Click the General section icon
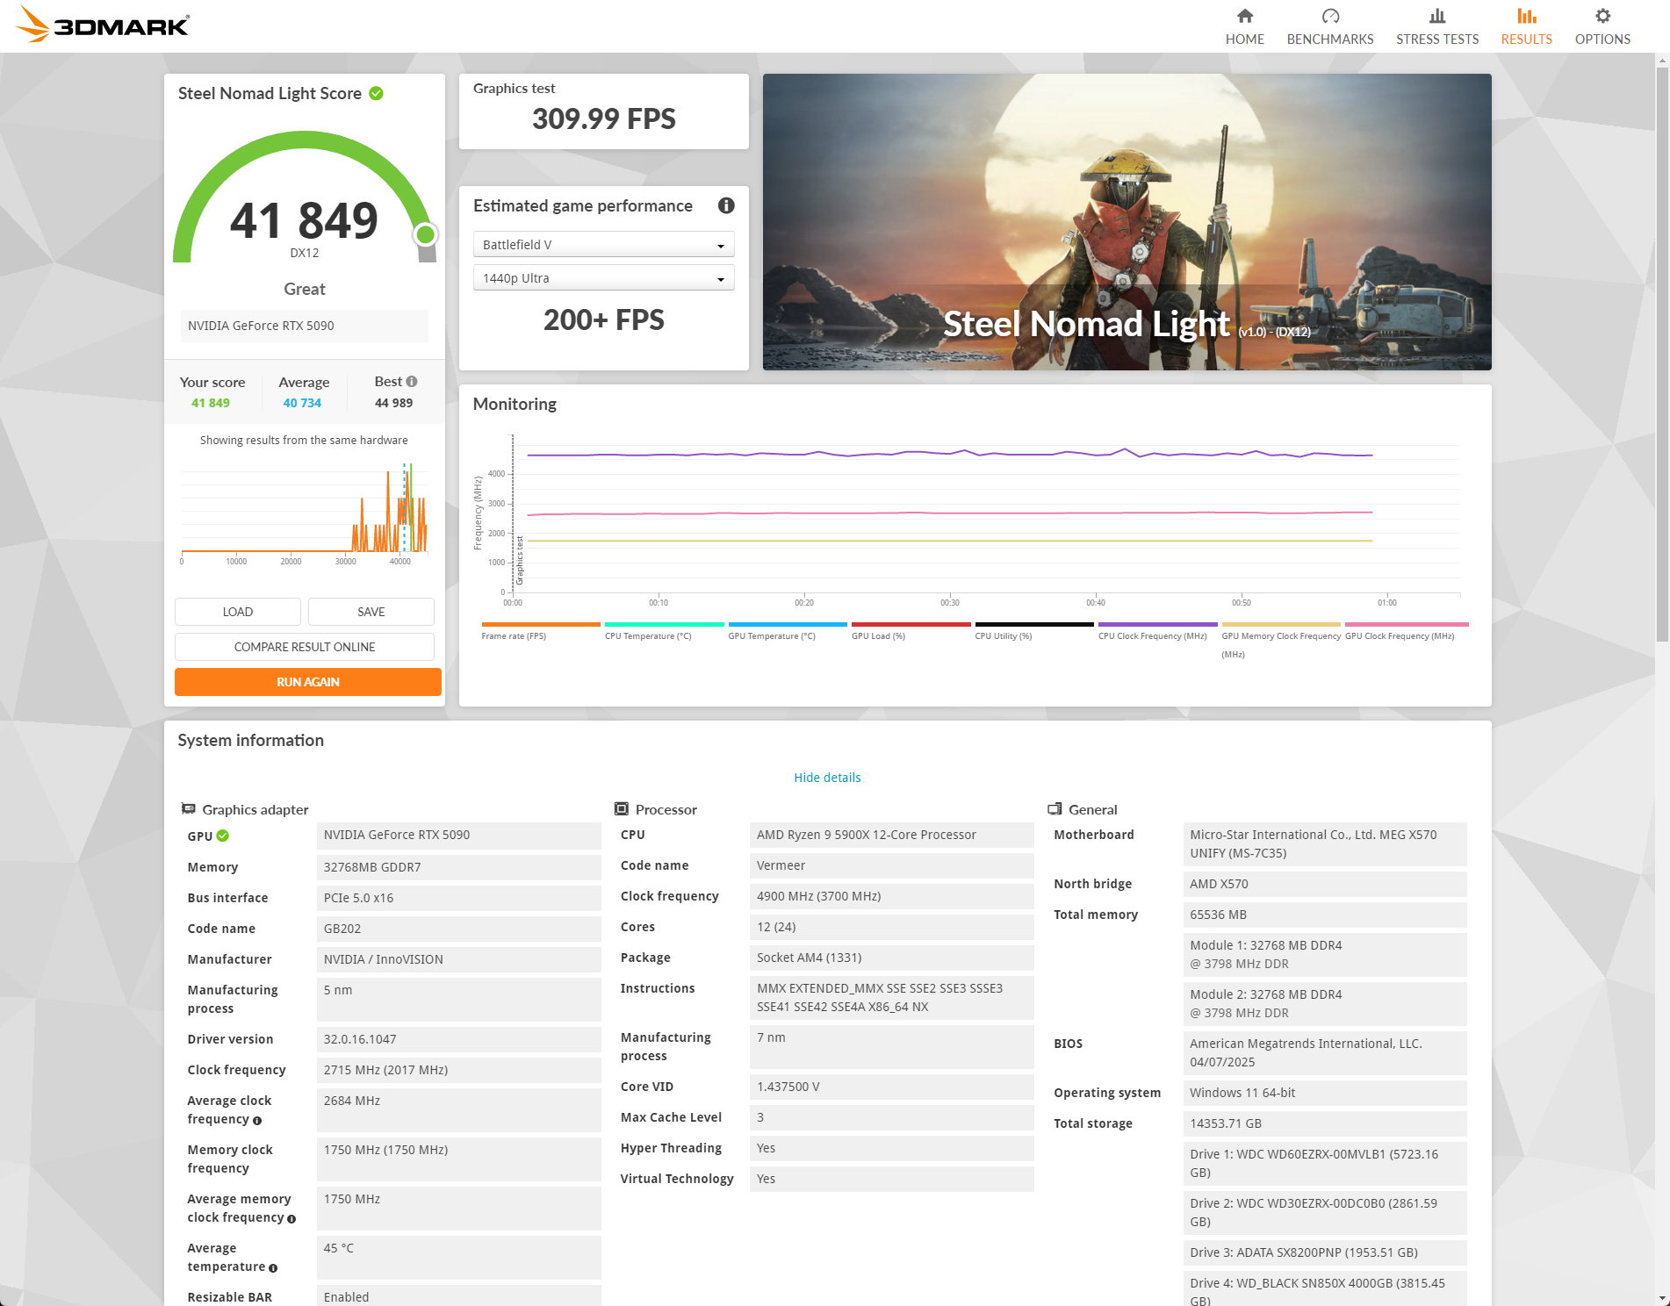1670x1306 pixels. (1054, 808)
